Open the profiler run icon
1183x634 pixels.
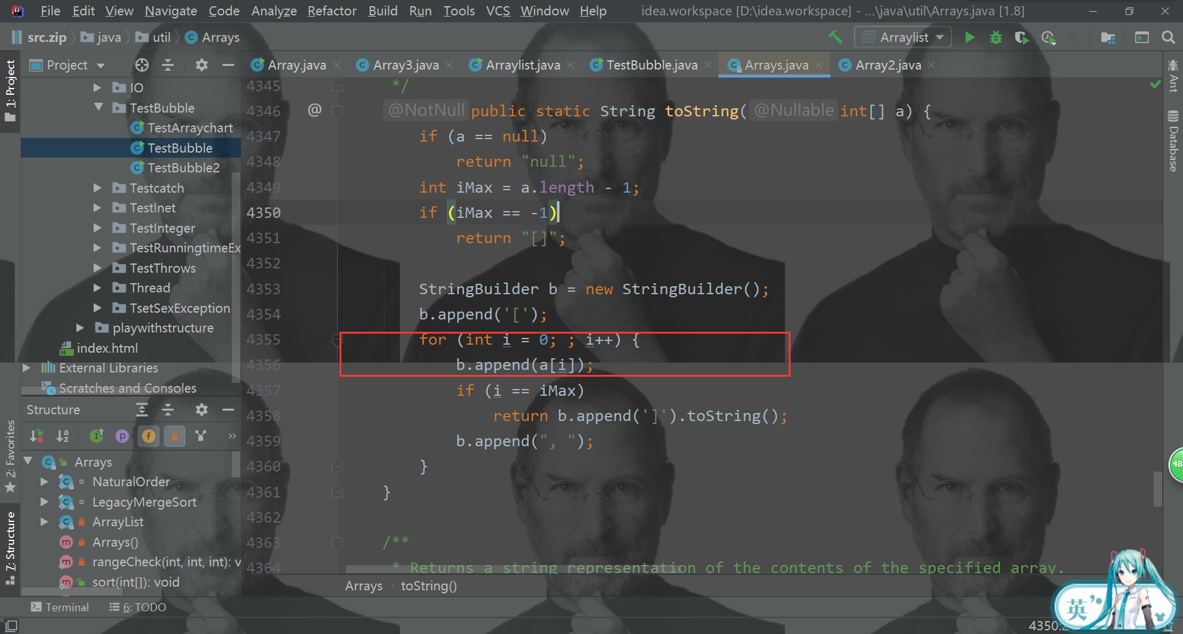pyautogui.click(x=1048, y=38)
